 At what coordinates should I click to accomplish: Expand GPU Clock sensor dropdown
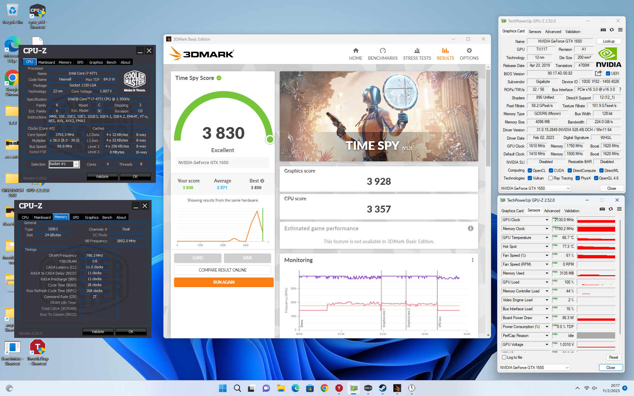coord(547,220)
